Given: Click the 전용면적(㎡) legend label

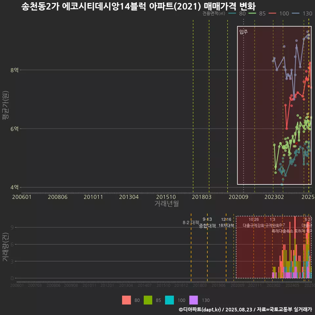Looking at the screenshot, I should point(214,13).
